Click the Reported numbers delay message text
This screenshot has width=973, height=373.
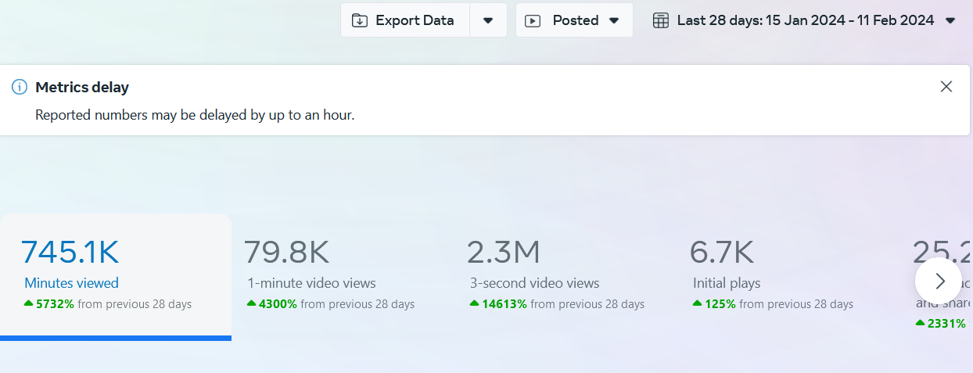pyautogui.click(x=195, y=115)
